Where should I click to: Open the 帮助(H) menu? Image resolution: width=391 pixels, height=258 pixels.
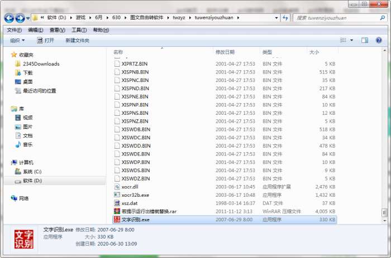coord(101,30)
